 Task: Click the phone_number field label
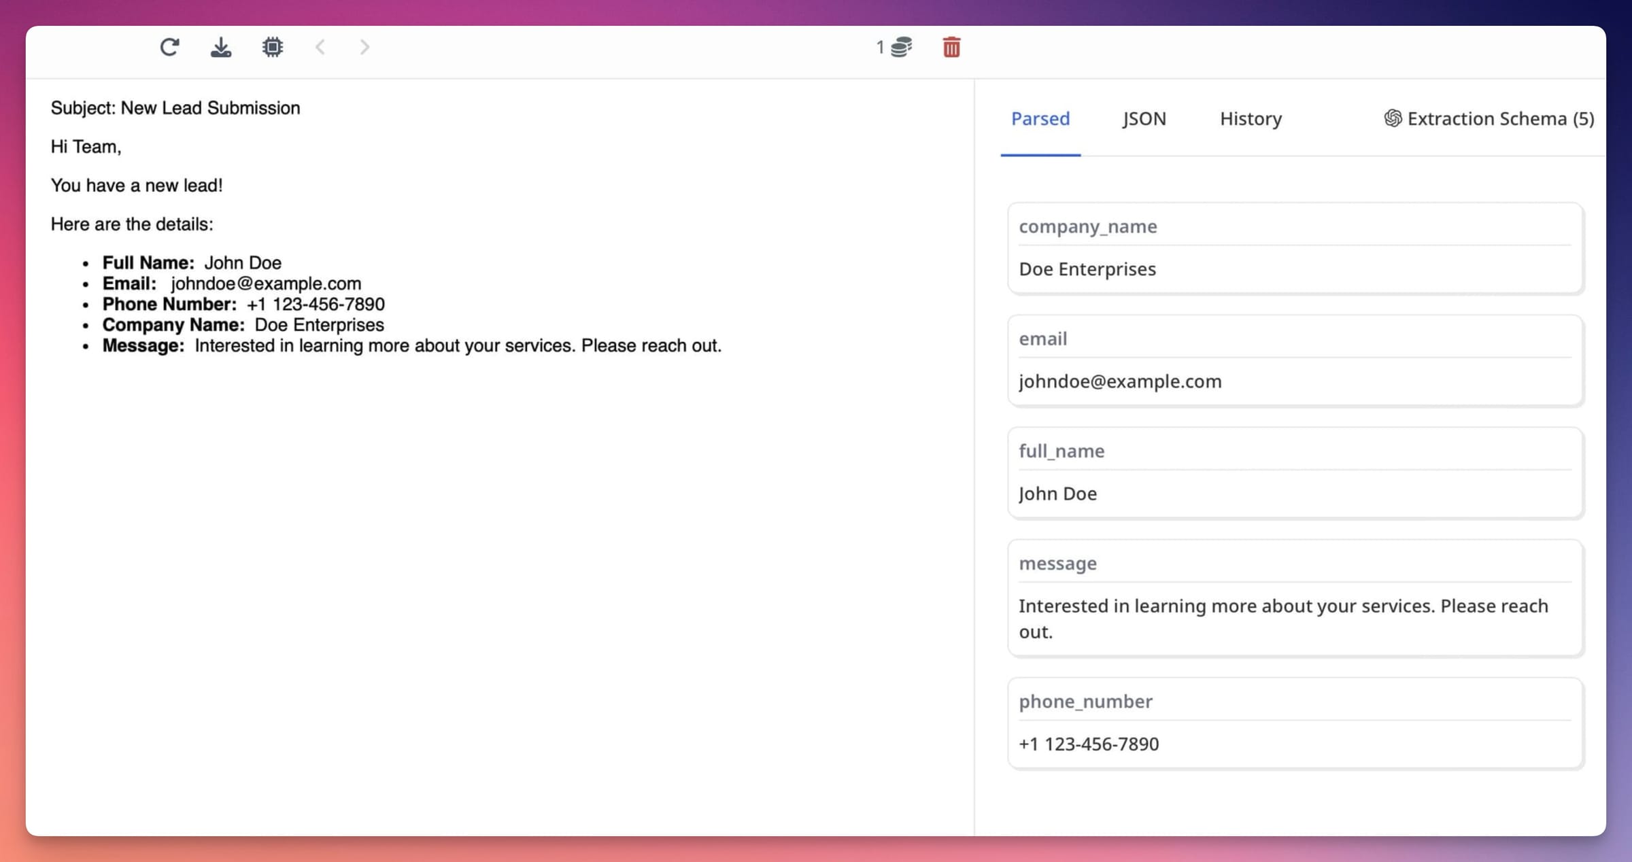point(1085,701)
